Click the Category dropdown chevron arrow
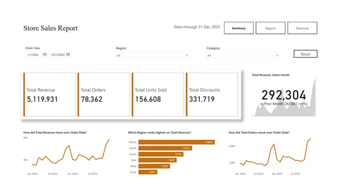Image resolution: width=339 pixels, height=196 pixels. (277, 55)
